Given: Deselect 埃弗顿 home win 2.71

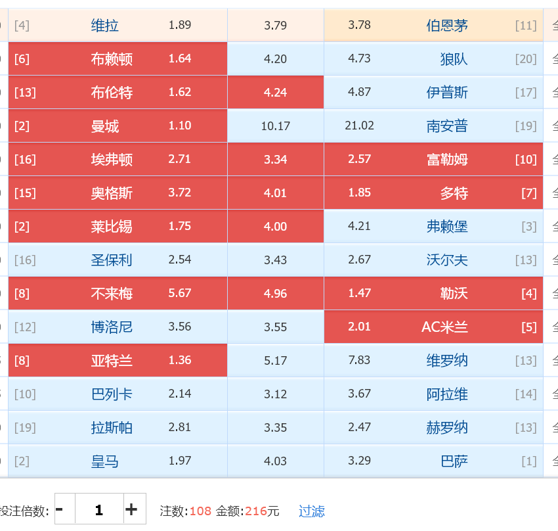Looking at the screenshot, I should 118,159.
